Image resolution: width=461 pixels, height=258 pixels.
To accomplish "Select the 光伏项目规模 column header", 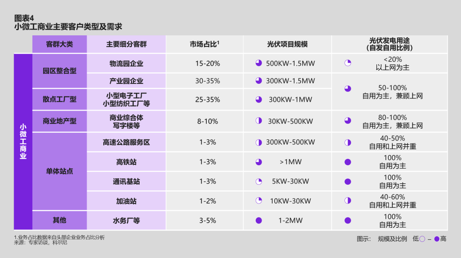I will click(287, 44).
